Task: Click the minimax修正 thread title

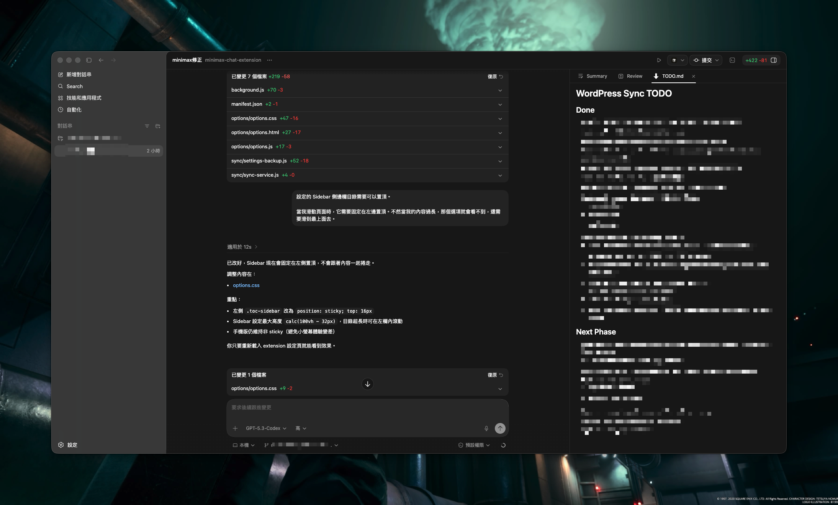Action: coord(187,60)
